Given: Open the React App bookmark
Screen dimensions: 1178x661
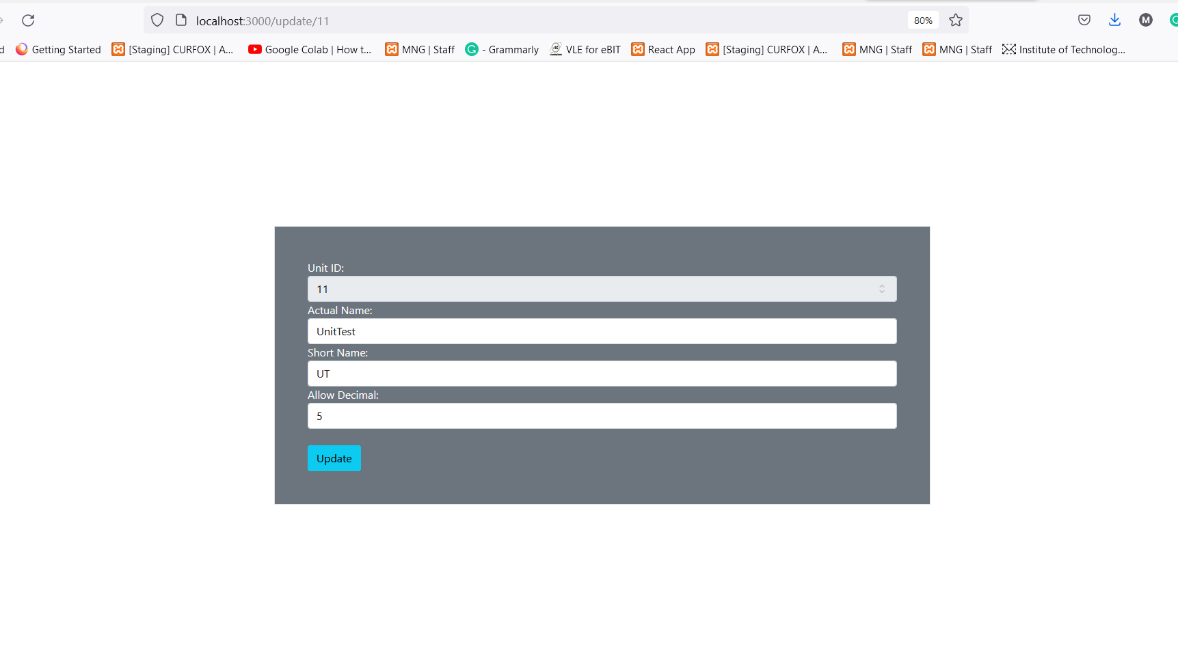Looking at the screenshot, I should click(x=663, y=50).
